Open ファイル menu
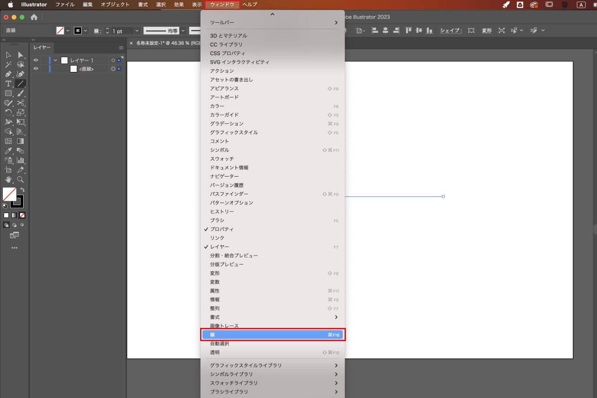The width and height of the screenshot is (597, 398). point(65,5)
